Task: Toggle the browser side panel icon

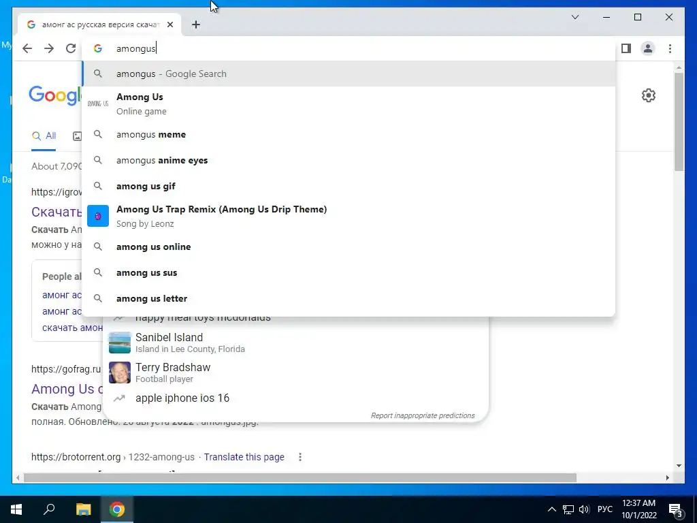Action: [626, 48]
